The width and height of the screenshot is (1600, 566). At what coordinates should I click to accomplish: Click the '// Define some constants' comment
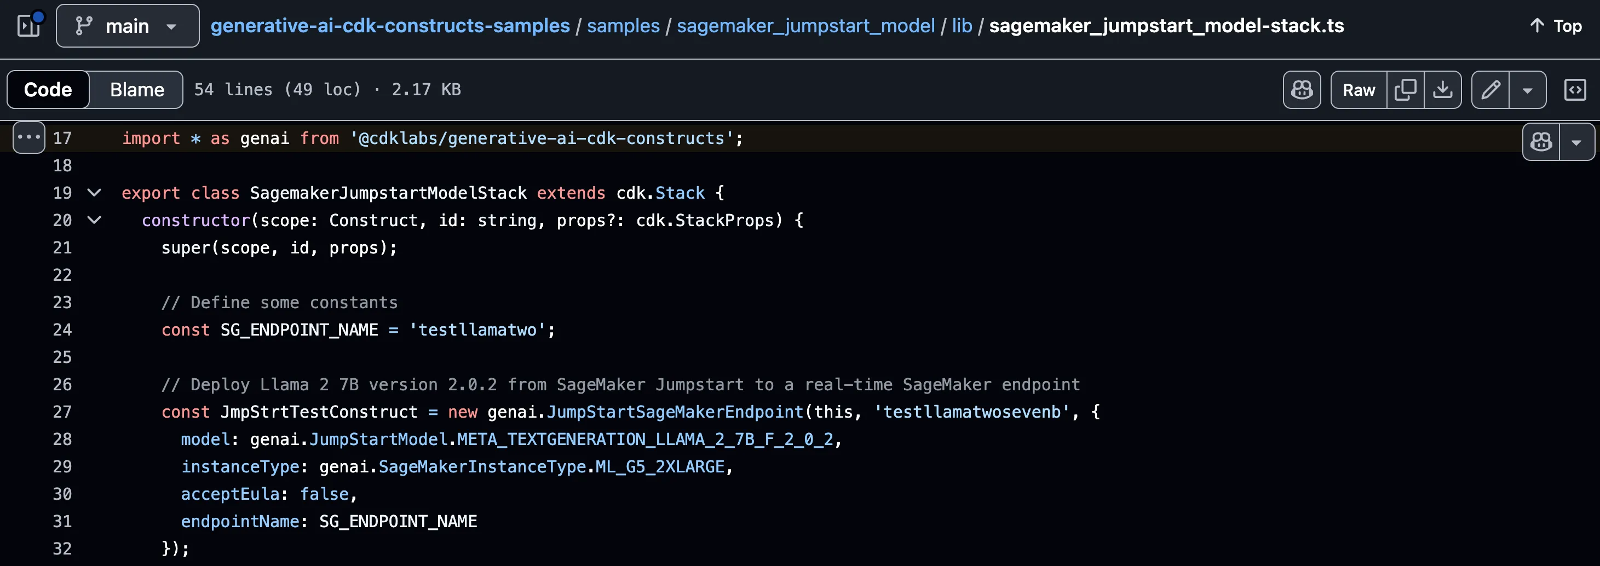[279, 302]
